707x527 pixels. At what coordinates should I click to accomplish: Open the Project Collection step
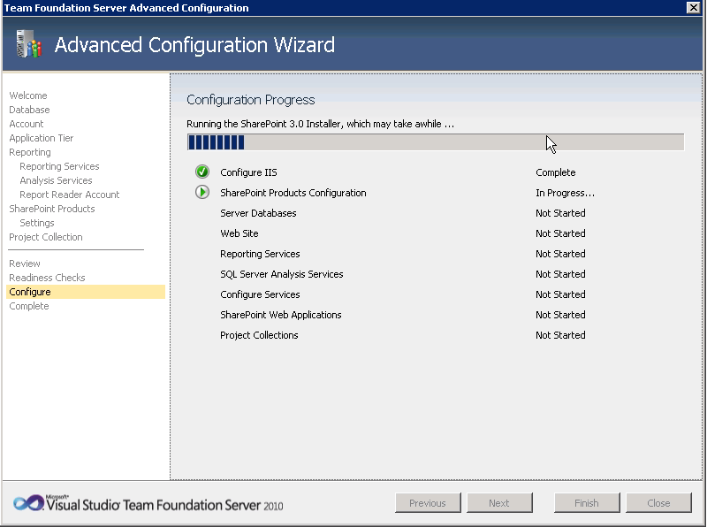pyautogui.click(x=46, y=237)
